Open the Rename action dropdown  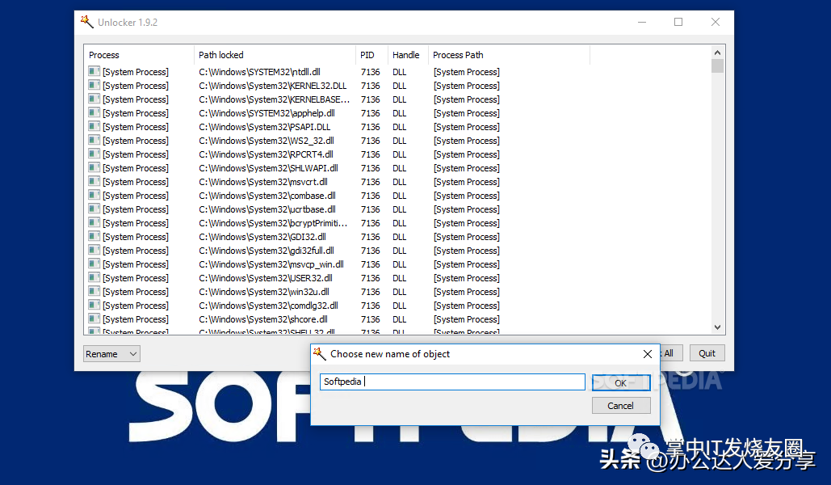[111, 354]
